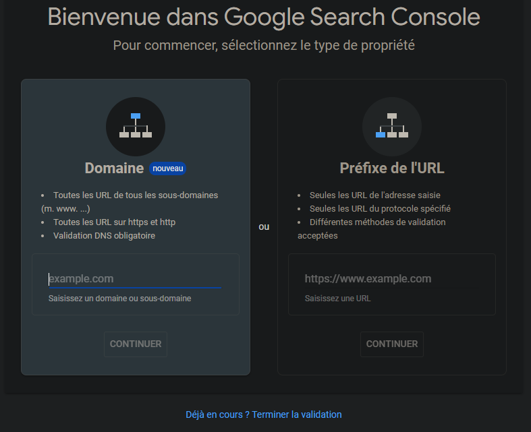Click 'Différentes méthodes de validation' bullet text
This screenshot has height=432, width=531.
pos(378,222)
